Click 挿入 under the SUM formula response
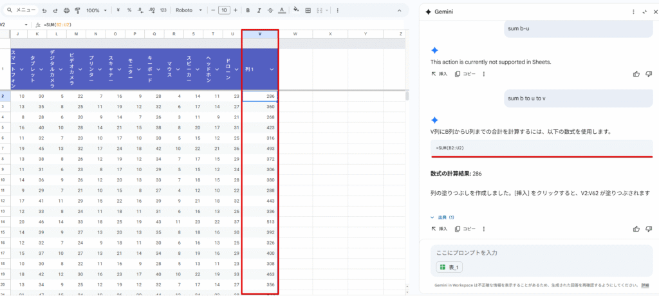The height and width of the screenshot is (296, 659). 439,228
